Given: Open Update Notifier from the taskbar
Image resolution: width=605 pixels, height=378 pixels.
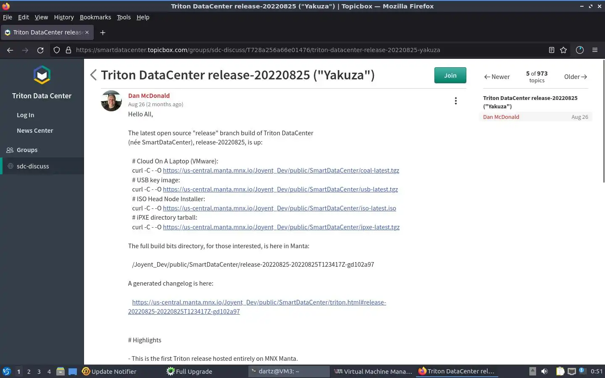Looking at the screenshot, I should [x=109, y=371].
